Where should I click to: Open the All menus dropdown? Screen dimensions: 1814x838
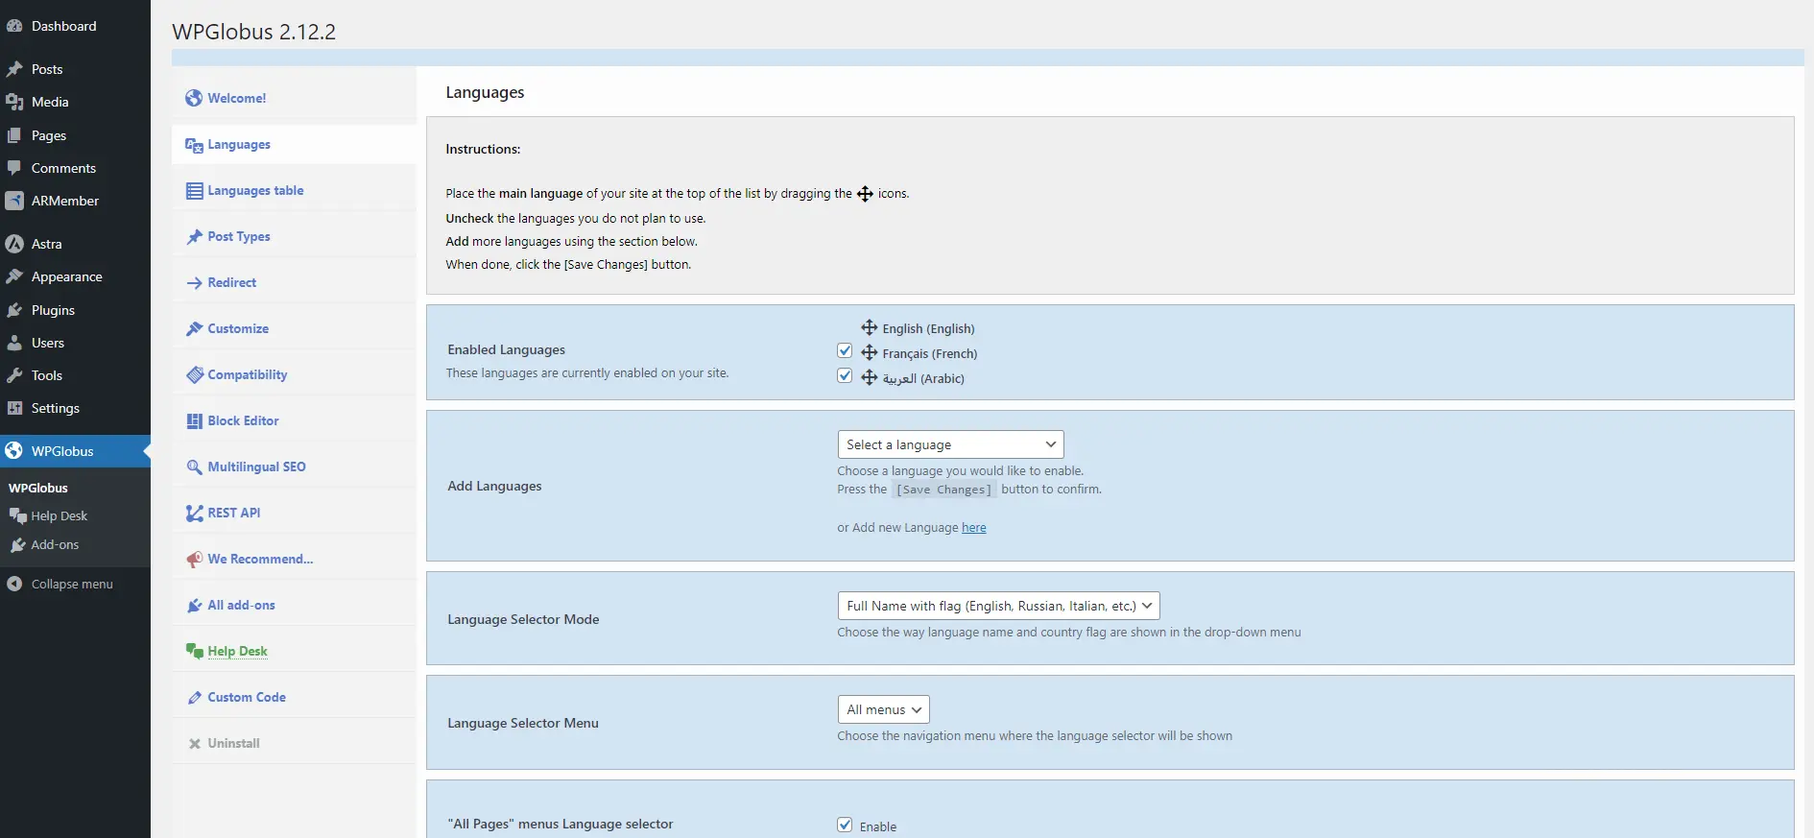pos(883,709)
